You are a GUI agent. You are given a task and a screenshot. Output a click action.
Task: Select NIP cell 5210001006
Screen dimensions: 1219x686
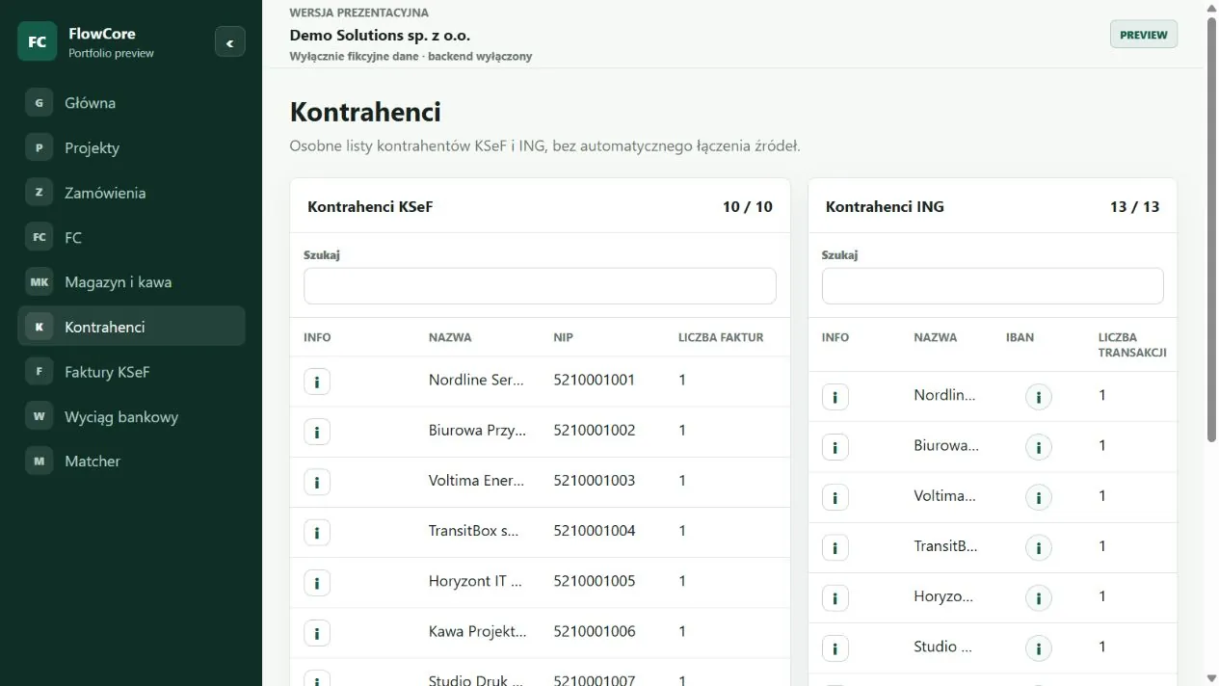595,631
